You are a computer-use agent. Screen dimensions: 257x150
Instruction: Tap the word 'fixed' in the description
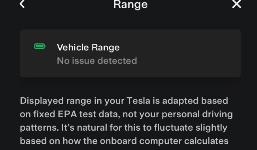click(44, 114)
